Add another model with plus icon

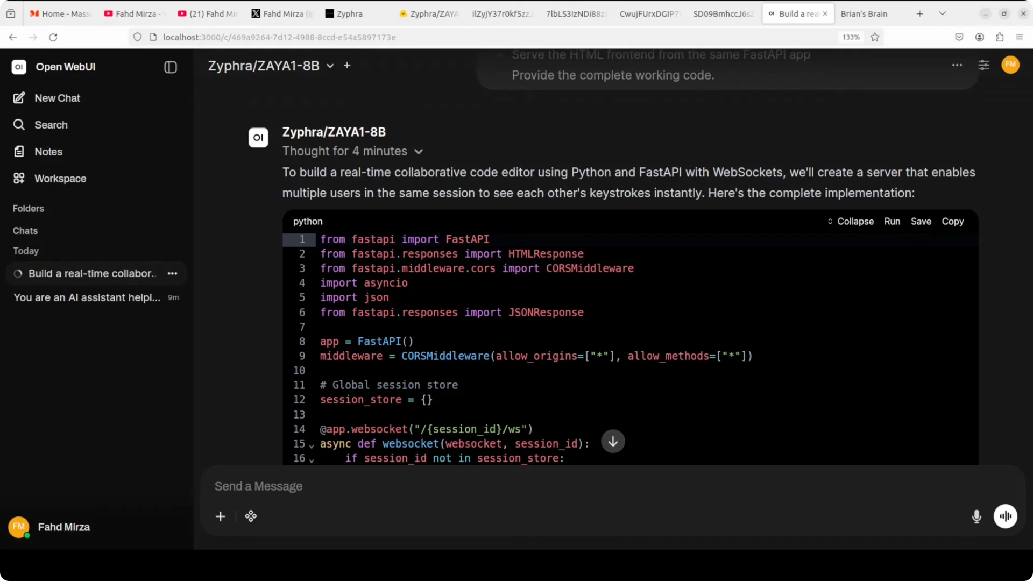[347, 65]
